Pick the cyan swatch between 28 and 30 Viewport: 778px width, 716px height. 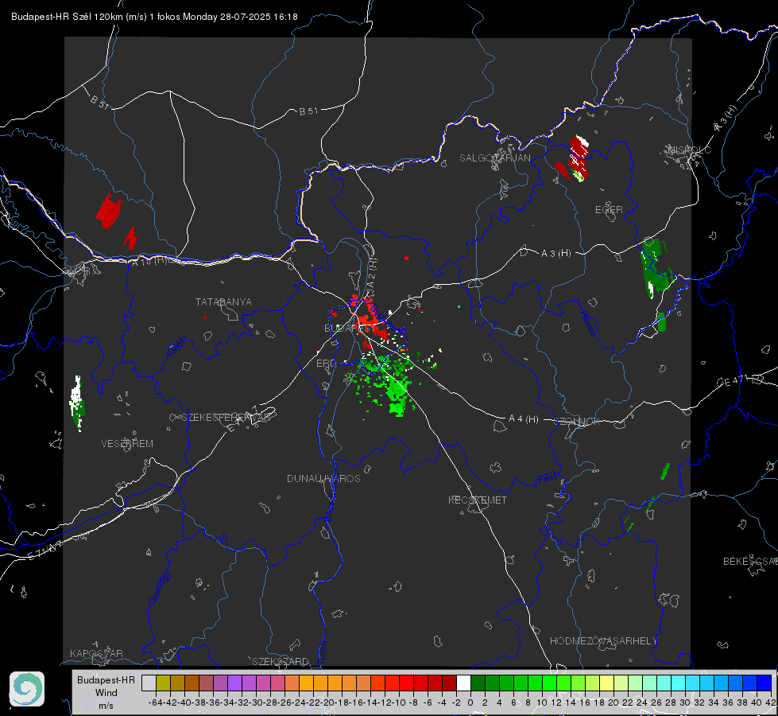(x=679, y=683)
